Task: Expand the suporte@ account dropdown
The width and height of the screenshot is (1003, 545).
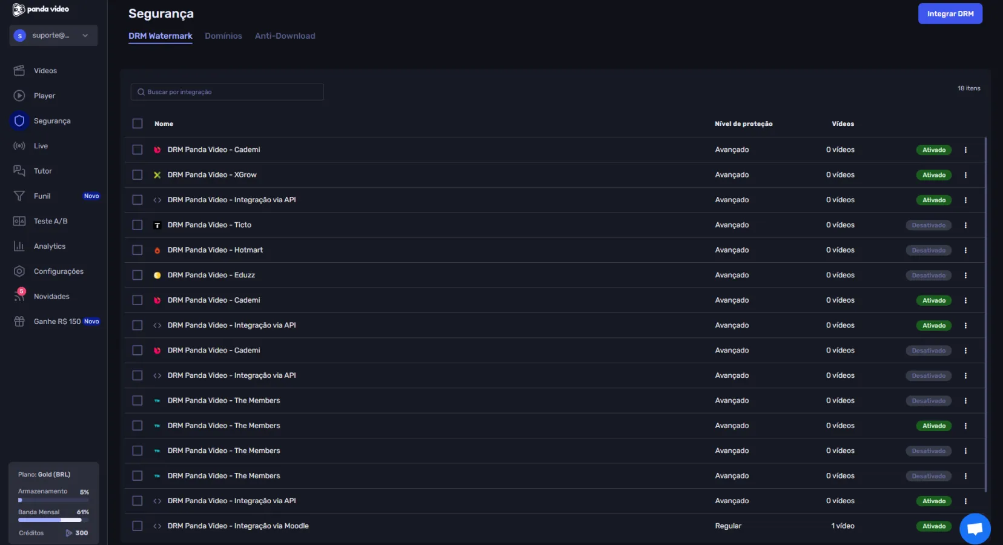Action: (x=53, y=36)
